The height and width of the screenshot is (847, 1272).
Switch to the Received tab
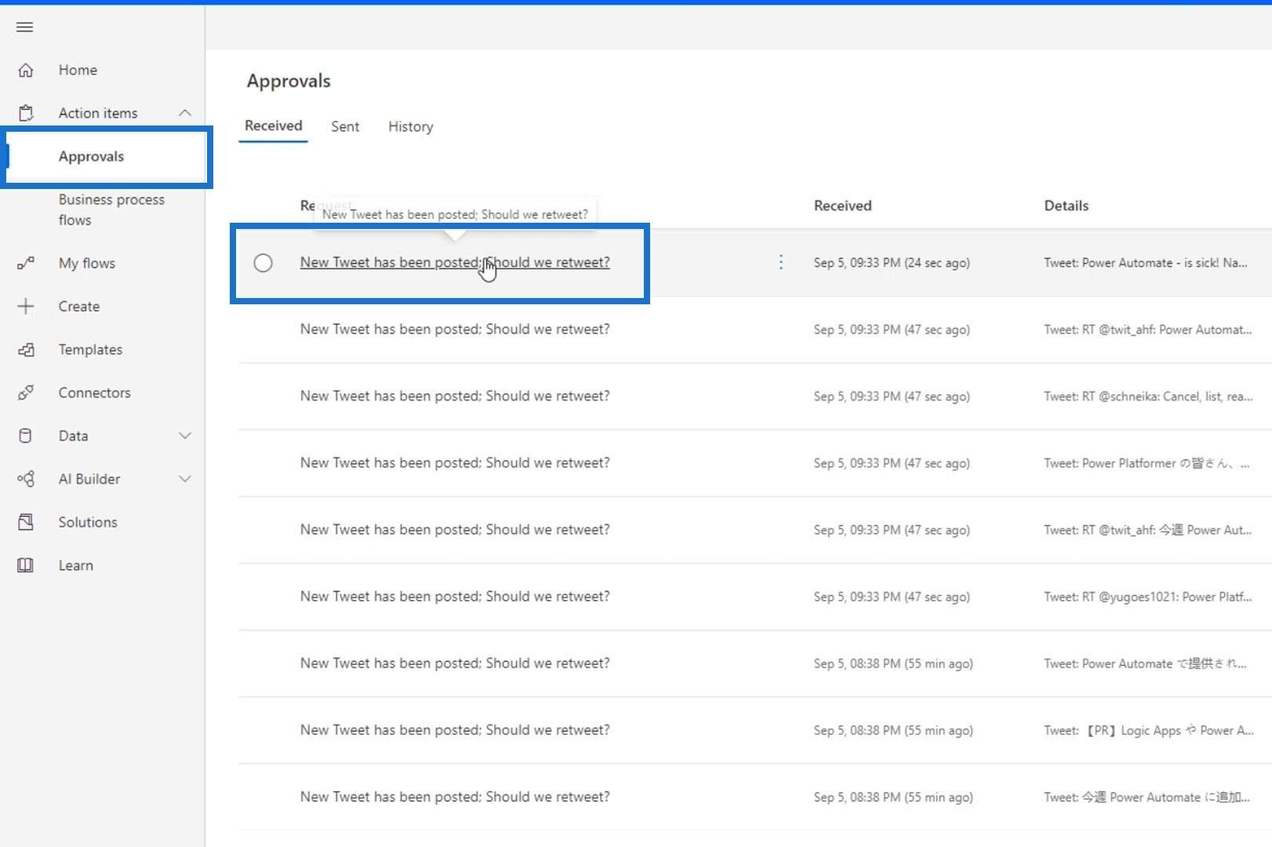click(273, 125)
